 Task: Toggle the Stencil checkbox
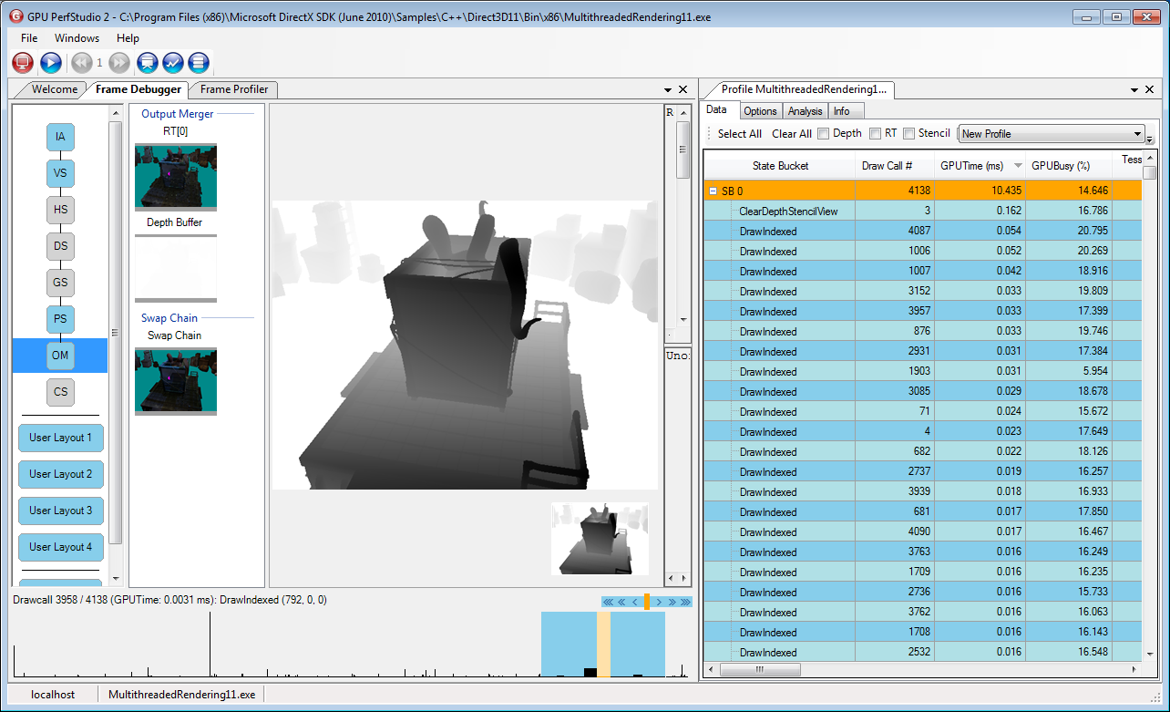point(909,134)
